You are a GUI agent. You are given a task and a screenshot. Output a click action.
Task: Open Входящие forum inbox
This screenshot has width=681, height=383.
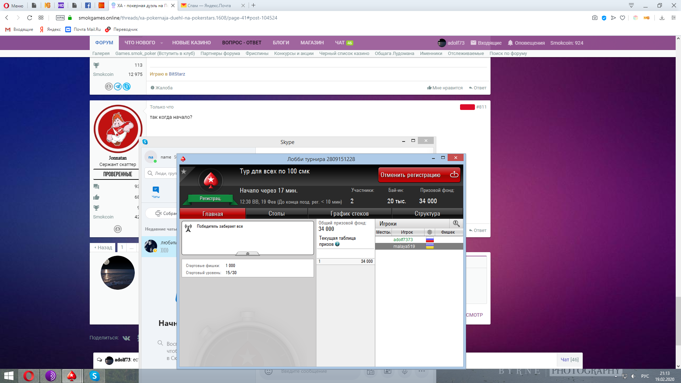tap(486, 43)
